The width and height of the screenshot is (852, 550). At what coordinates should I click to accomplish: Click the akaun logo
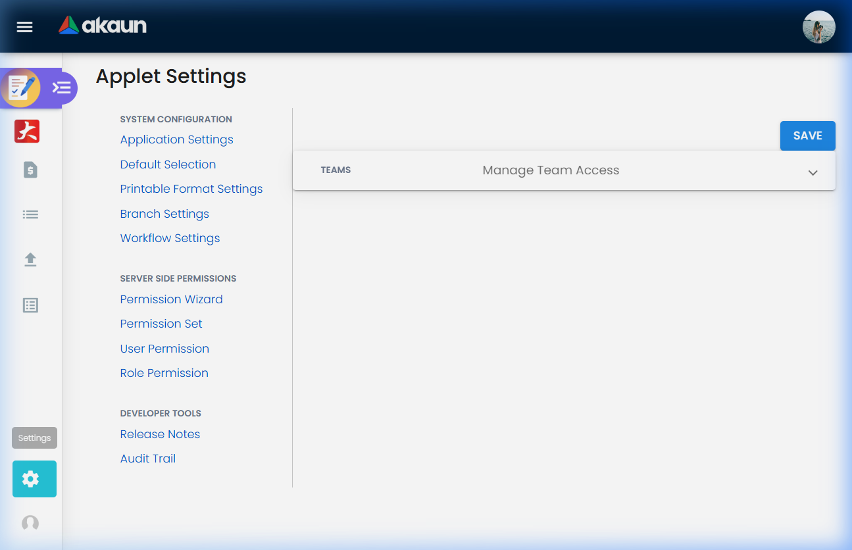[103, 26]
